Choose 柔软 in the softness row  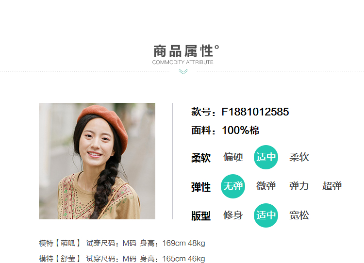[299, 157]
